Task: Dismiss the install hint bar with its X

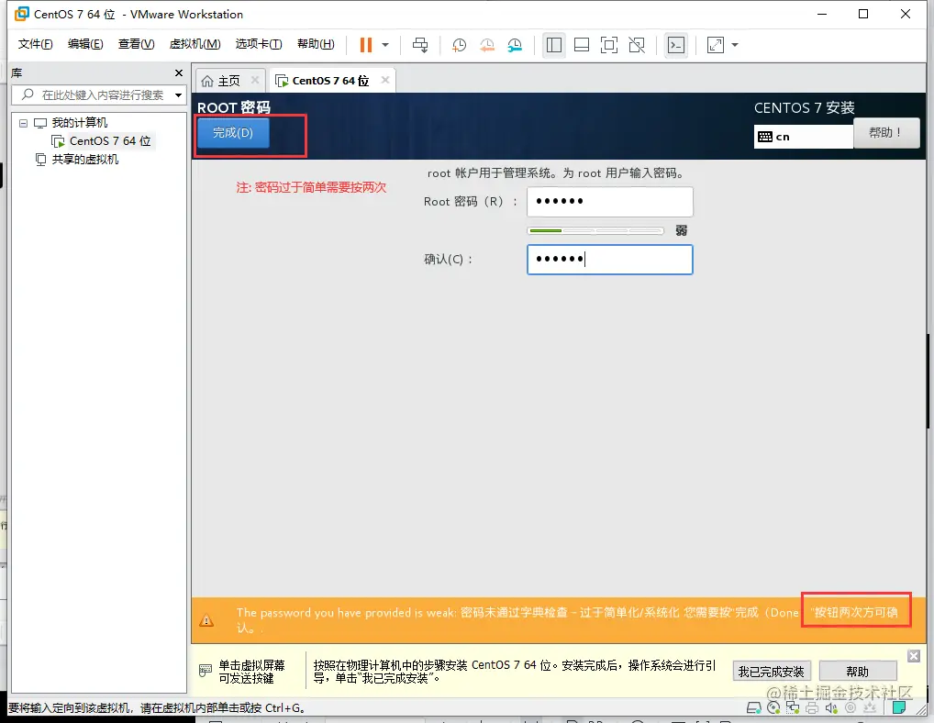Action: click(914, 656)
